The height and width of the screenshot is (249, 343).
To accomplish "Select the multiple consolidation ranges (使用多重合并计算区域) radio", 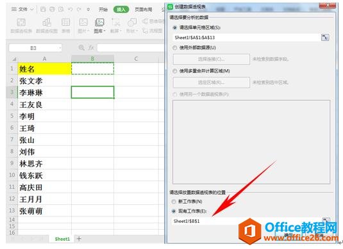I will [174, 71].
